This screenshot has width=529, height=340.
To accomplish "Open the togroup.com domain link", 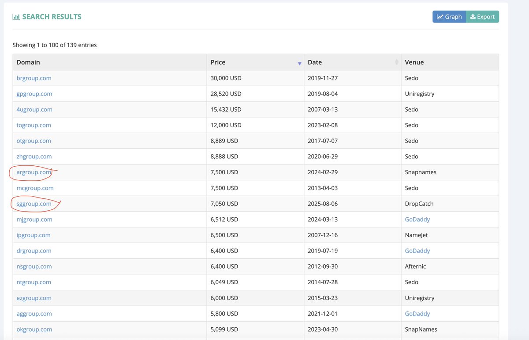I will point(34,125).
